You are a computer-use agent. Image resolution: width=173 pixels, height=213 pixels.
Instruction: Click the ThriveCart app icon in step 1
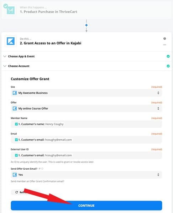11,10
